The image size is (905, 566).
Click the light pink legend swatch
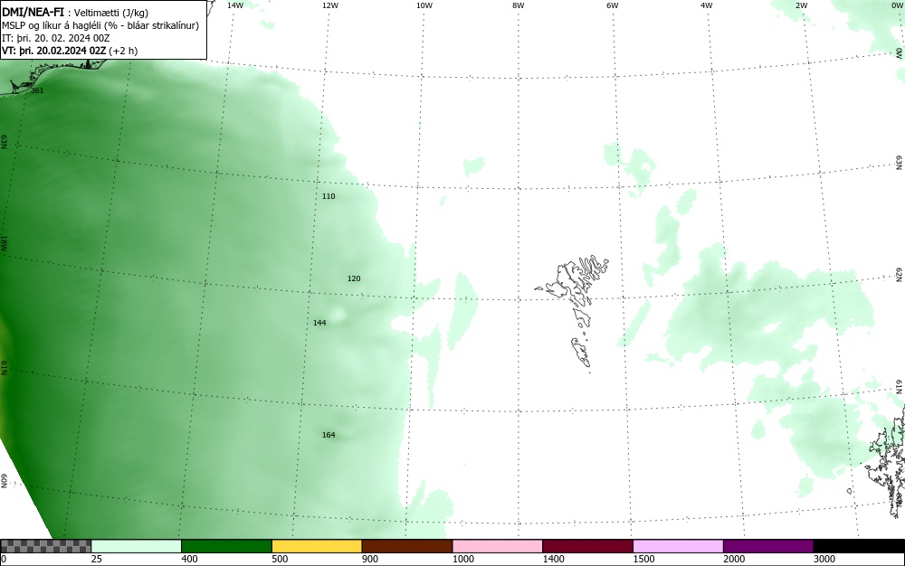click(x=498, y=546)
